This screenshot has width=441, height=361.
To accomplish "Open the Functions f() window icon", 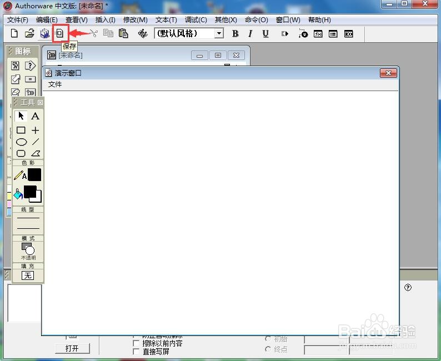I will (318, 34).
